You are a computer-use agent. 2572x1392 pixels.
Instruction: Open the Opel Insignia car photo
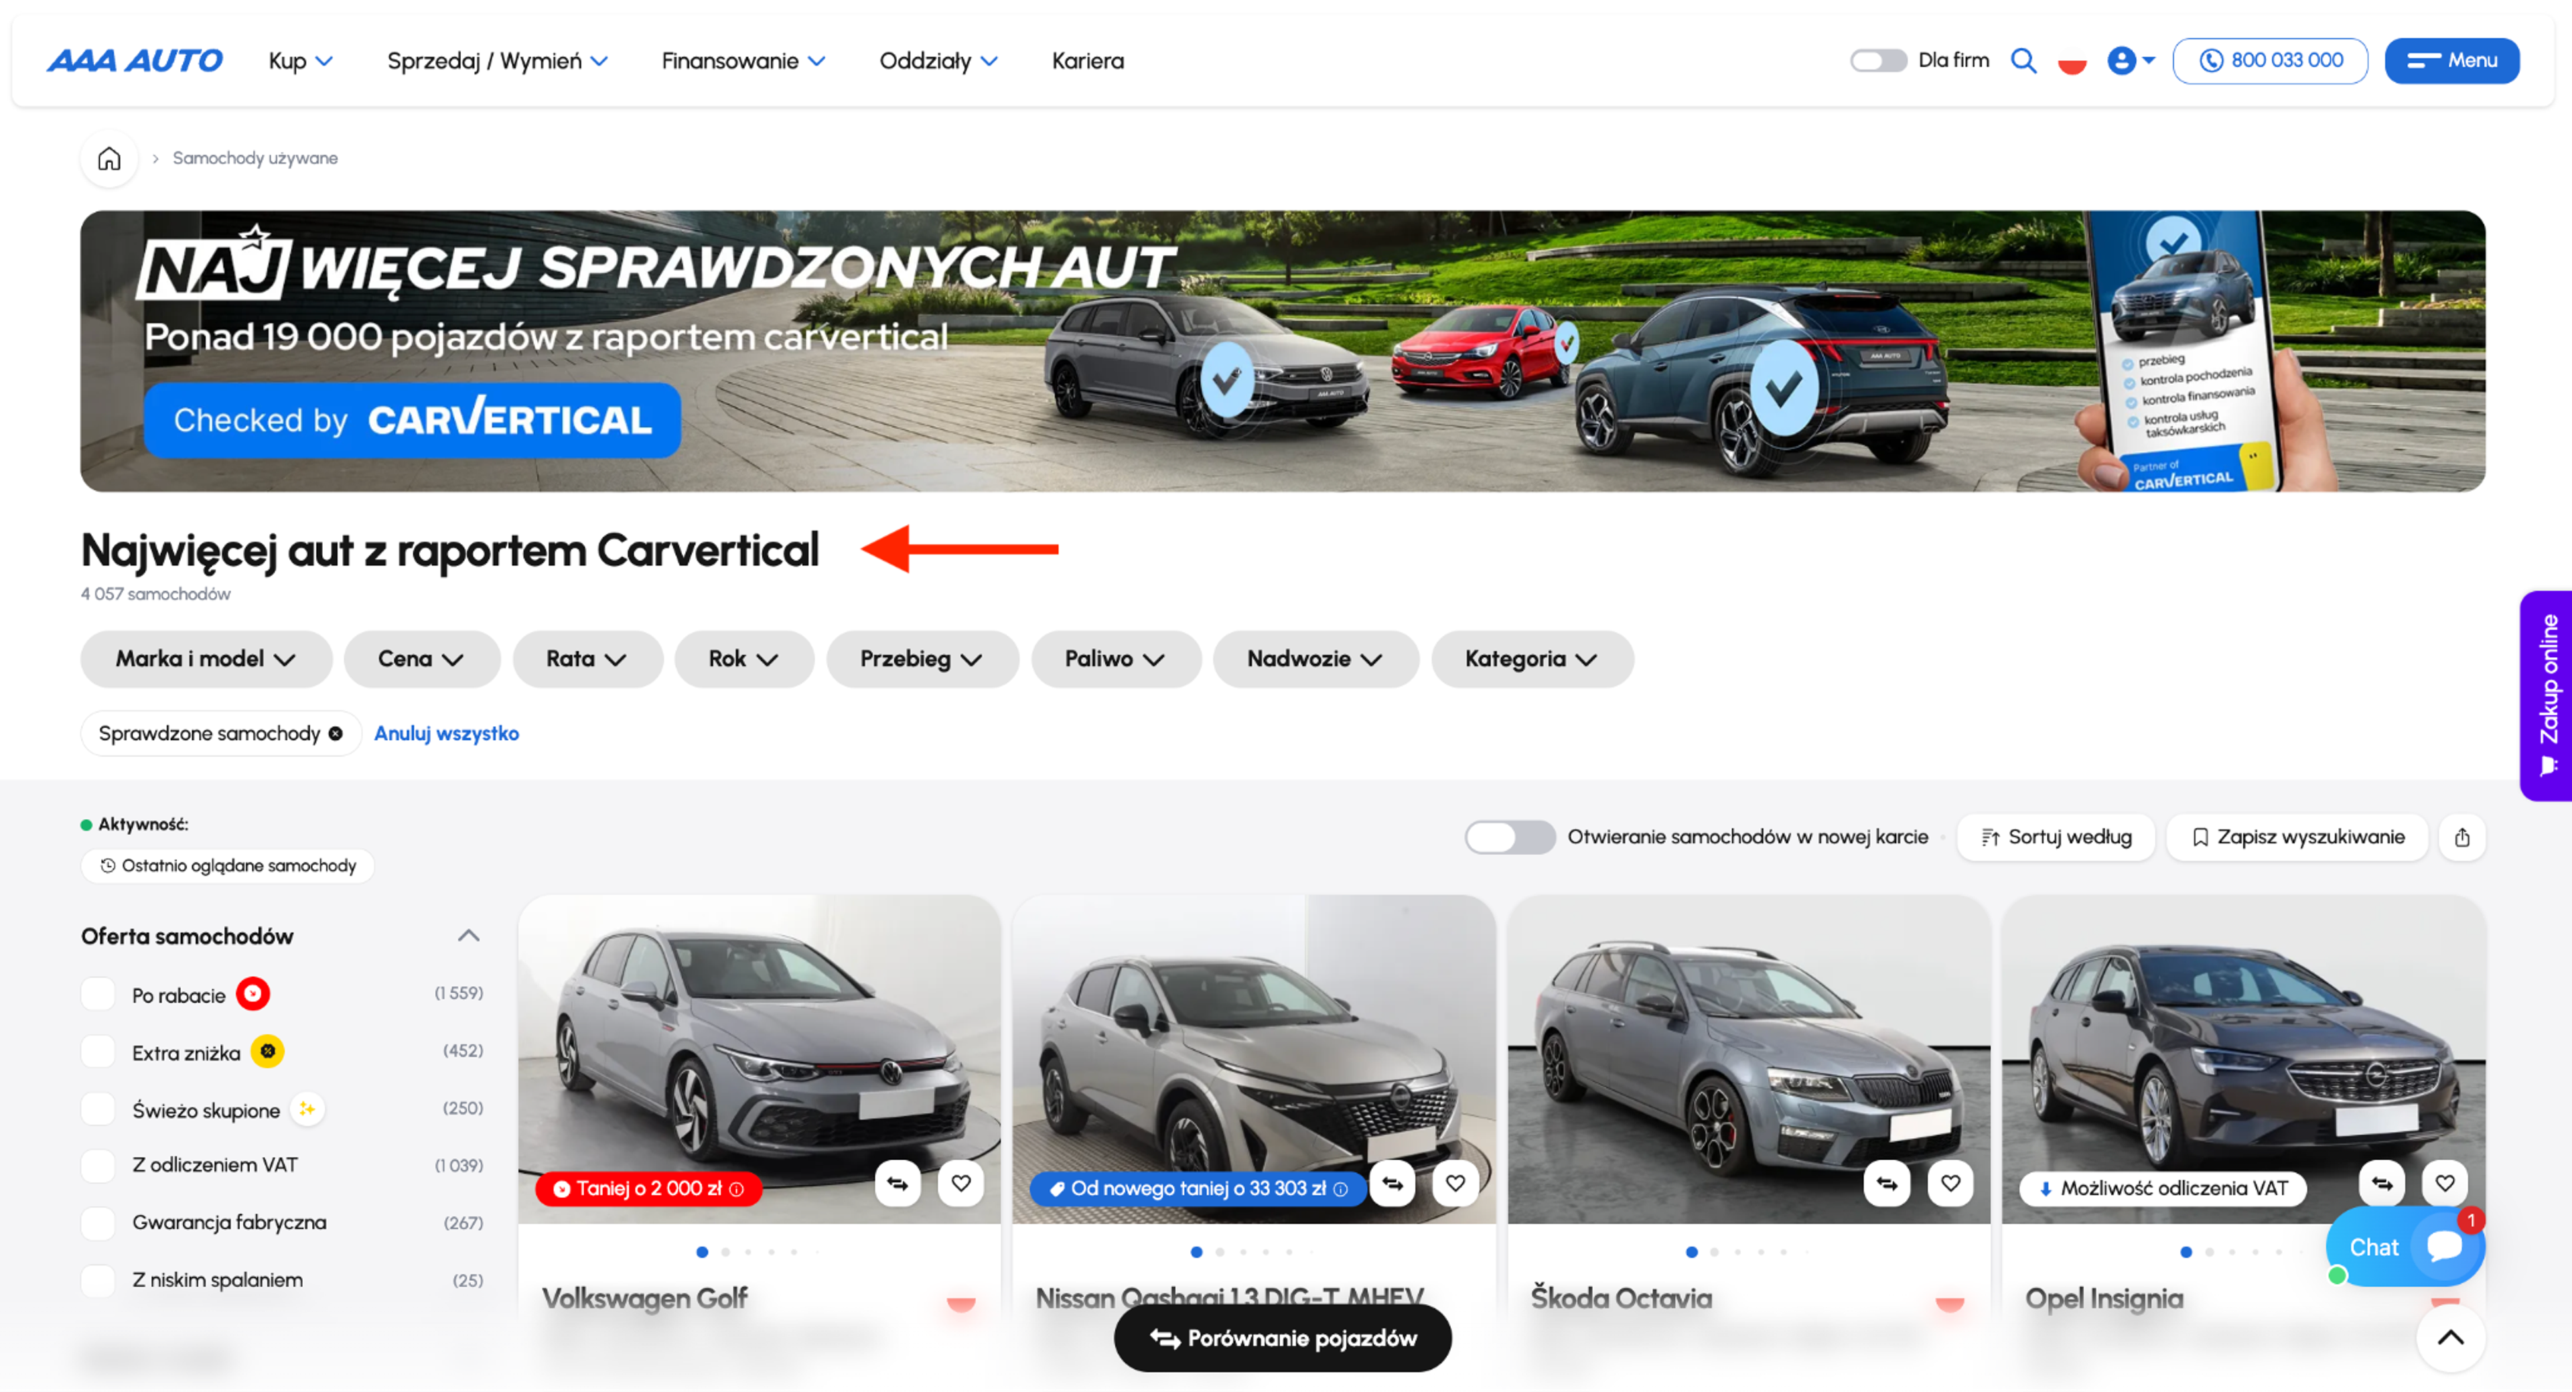point(2242,1058)
